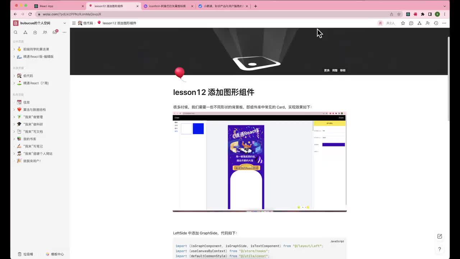Open 垃圾桶 at sidebar bottom
This screenshot has width=460, height=259.
pos(26,254)
